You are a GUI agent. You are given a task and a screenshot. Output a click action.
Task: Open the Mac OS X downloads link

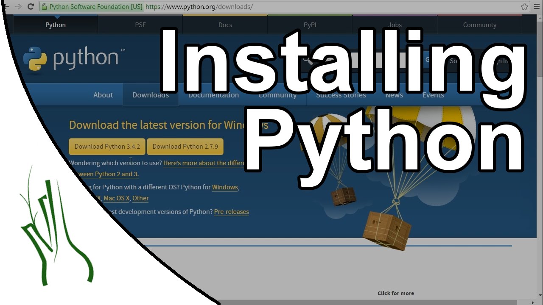coord(117,198)
